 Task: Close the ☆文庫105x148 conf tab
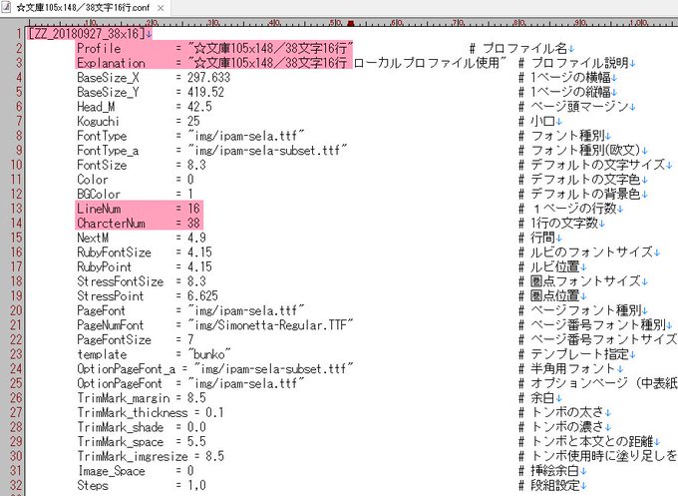pyautogui.click(x=161, y=8)
